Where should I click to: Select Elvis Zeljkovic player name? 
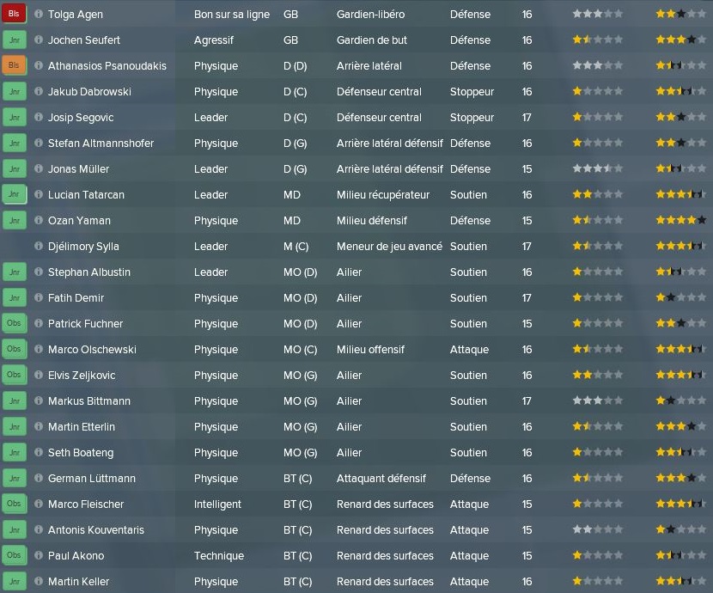click(82, 376)
